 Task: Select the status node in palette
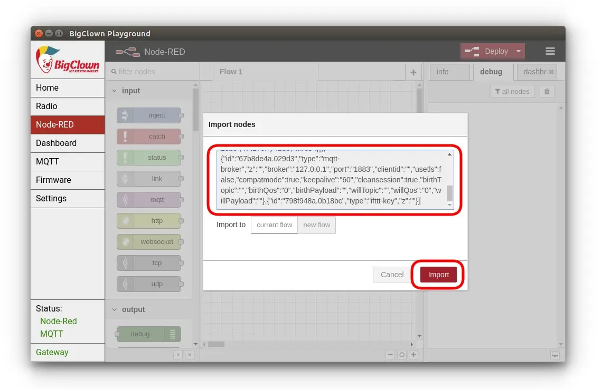click(149, 158)
